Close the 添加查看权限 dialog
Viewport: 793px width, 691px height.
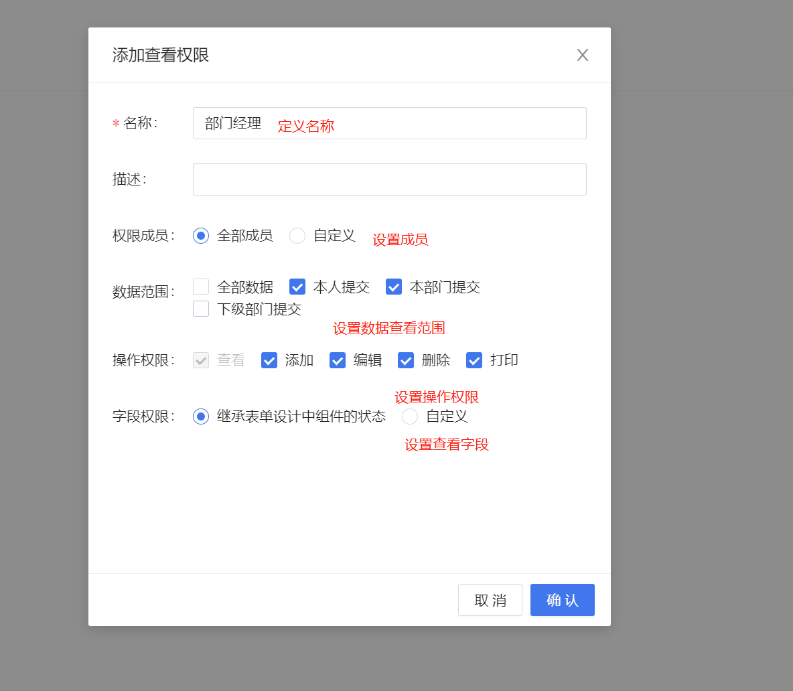coord(583,55)
